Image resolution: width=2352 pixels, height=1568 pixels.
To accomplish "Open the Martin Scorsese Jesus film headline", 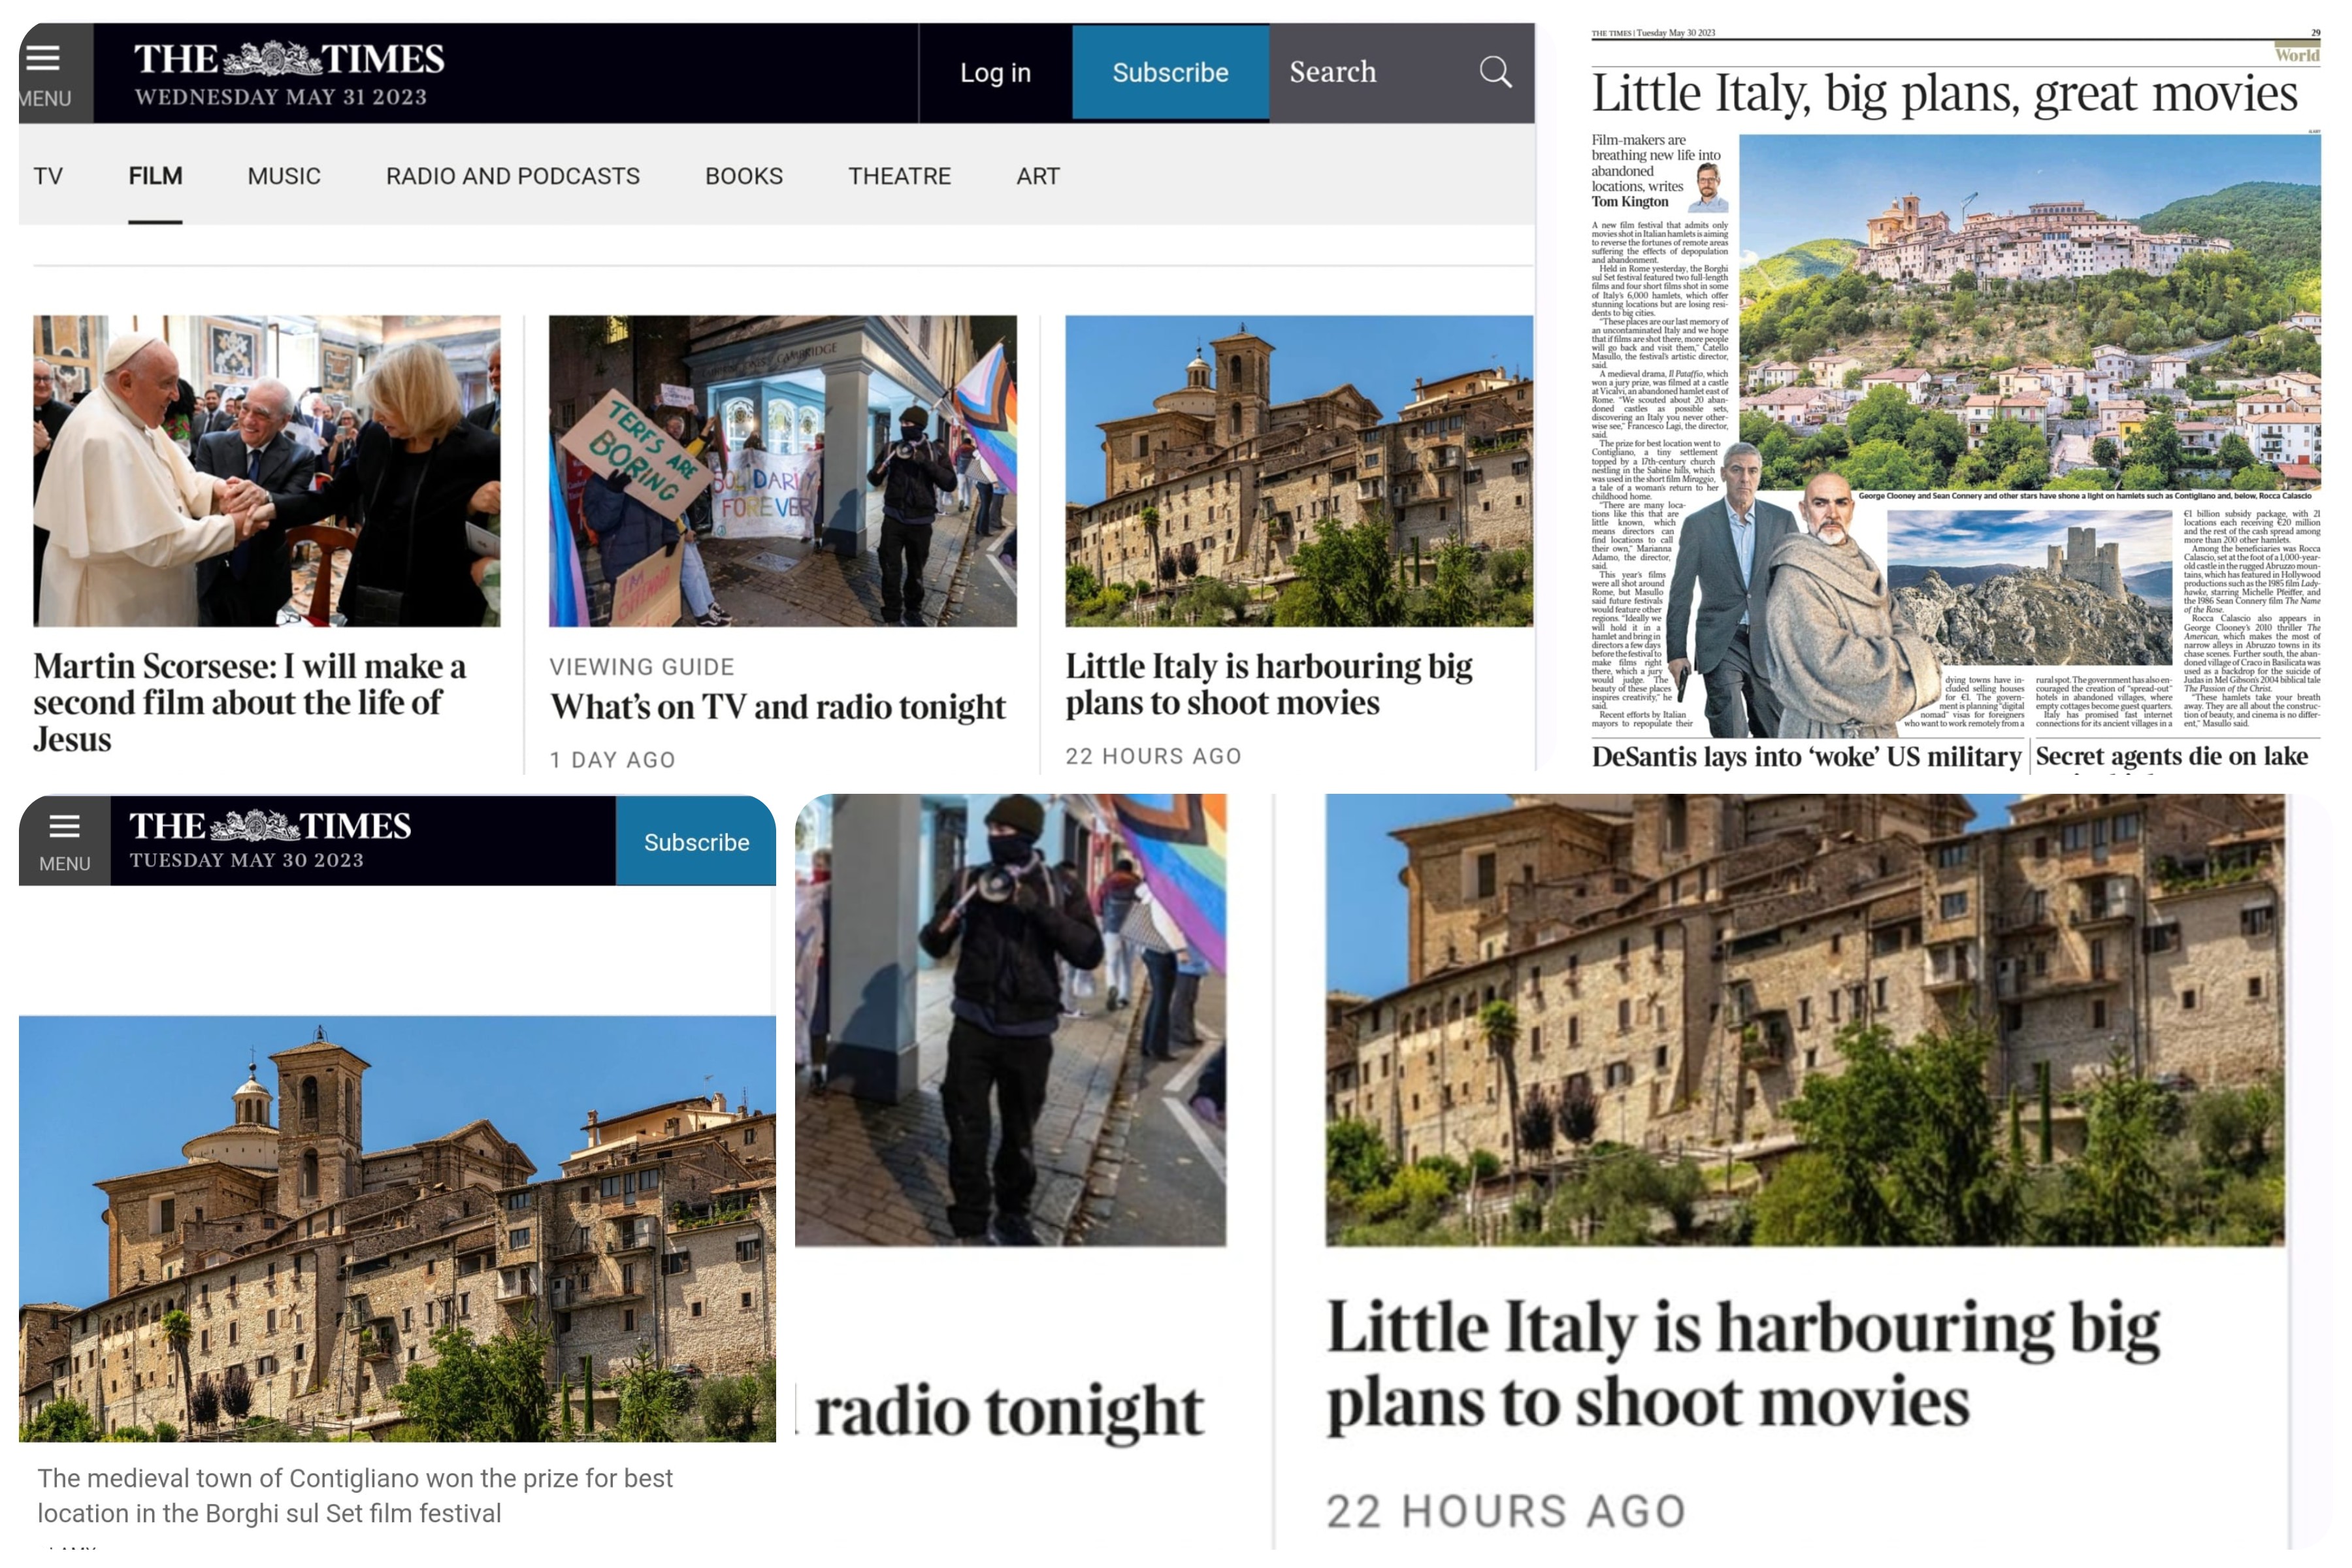I will point(250,702).
